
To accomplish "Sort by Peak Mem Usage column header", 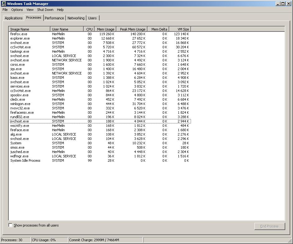I will (132, 29).
